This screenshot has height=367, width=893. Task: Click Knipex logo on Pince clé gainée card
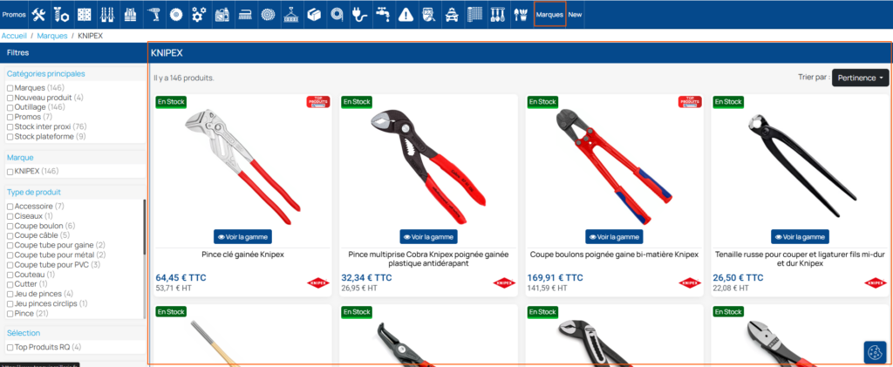pyautogui.click(x=317, y=282)
